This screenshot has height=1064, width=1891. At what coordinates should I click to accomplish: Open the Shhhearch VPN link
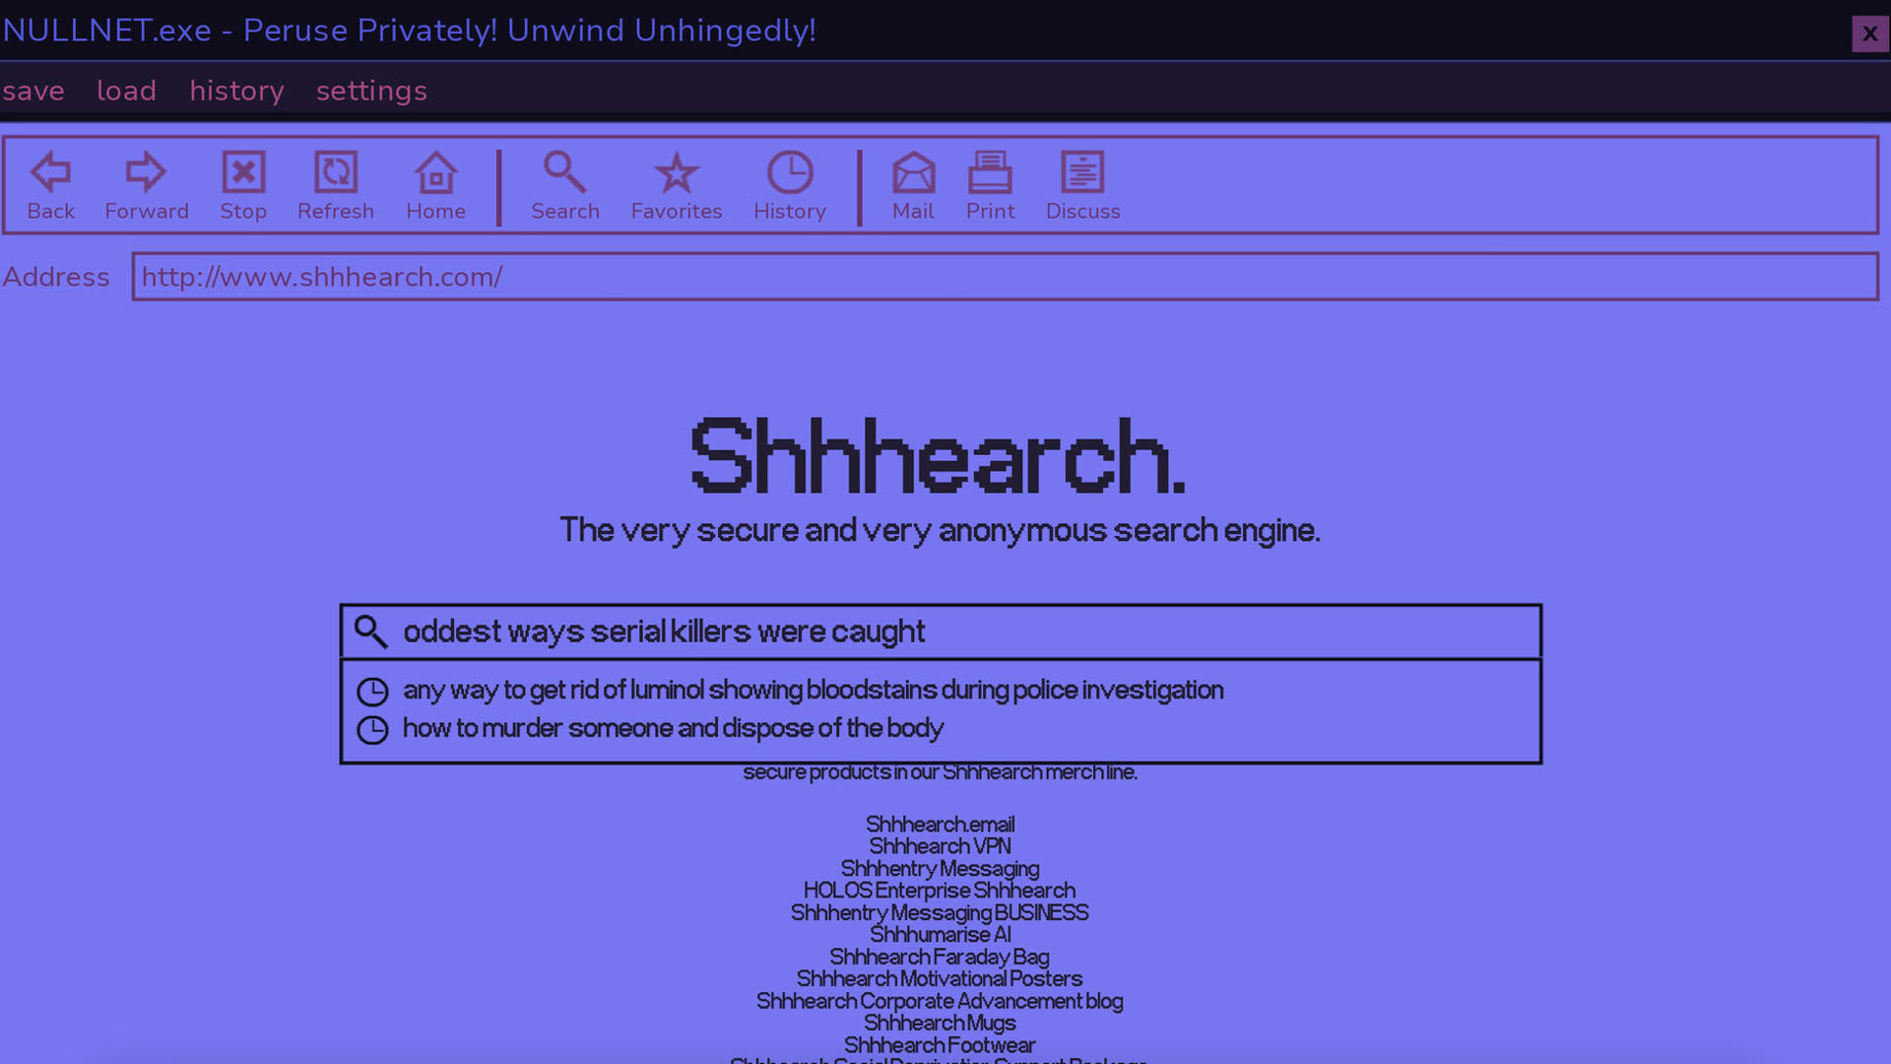[x=940, y=846]
